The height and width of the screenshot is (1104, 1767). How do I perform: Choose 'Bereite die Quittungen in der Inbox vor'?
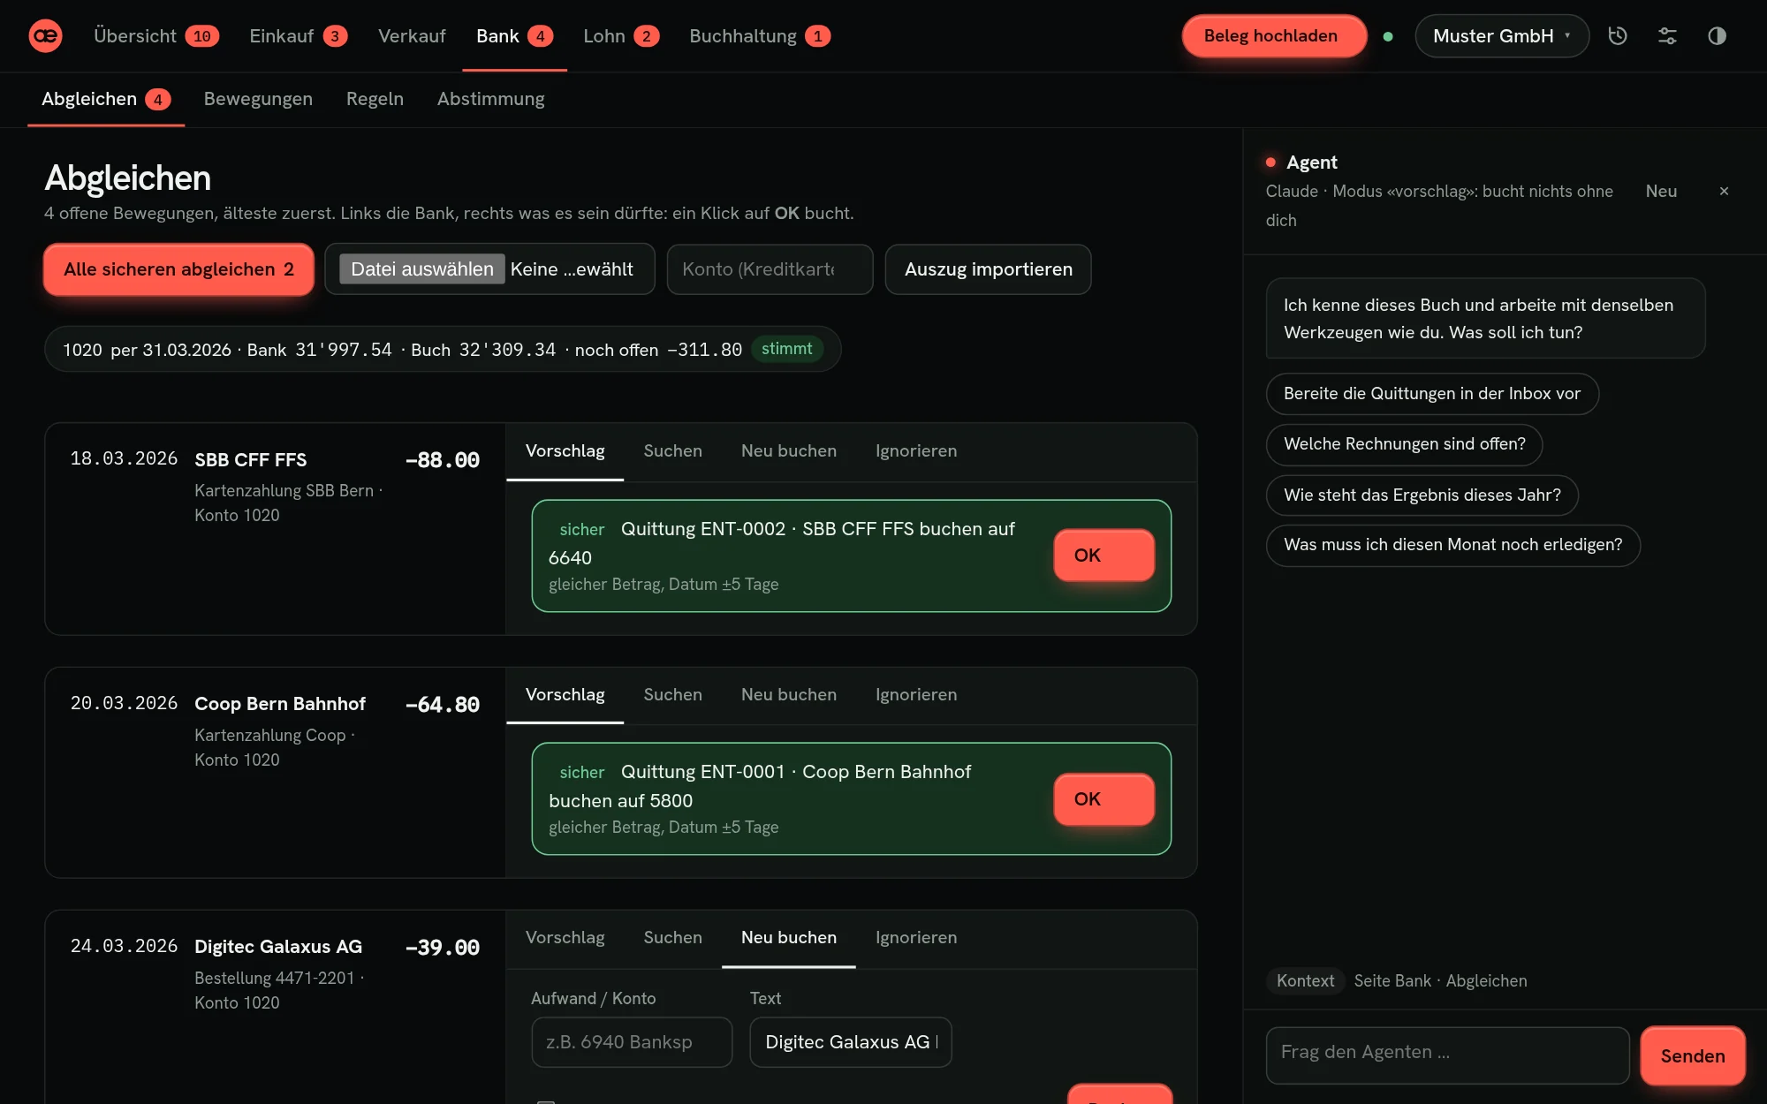coord(1432,394)
